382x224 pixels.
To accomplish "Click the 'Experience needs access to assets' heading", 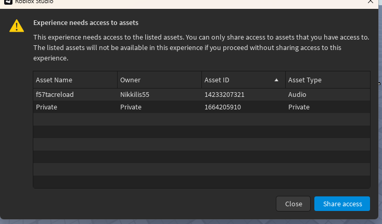I will 86,23.
